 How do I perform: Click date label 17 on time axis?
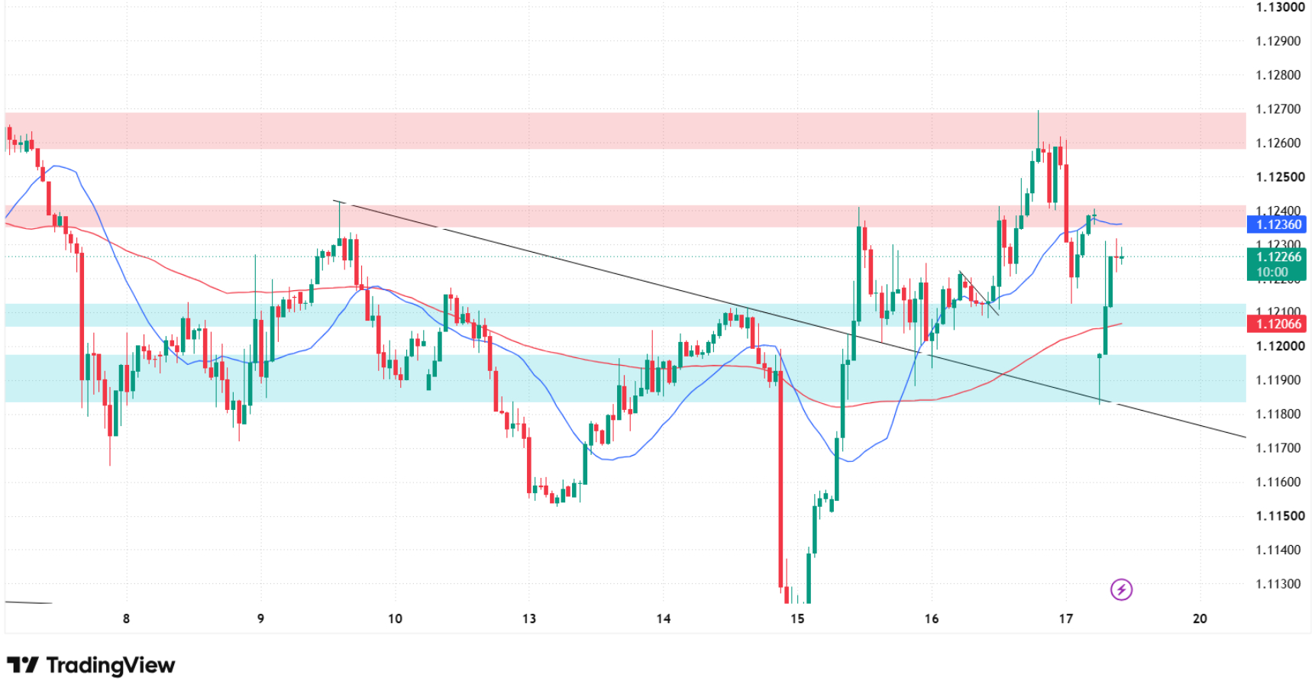pyautogui.click(x=1065, y=618)
